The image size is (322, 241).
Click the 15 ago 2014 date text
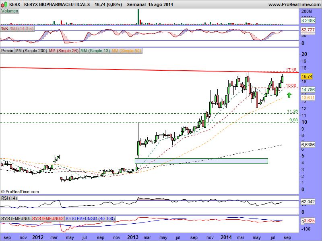tap(161, 4)
